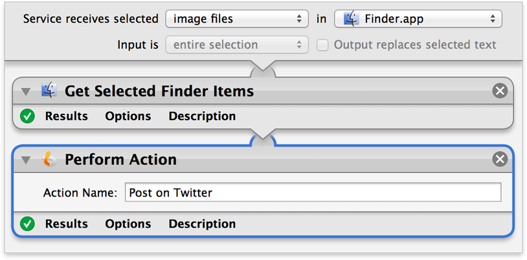The width and height of the screenshot is (527, 260).
Task: Click LaunchBar icon in Perform Action header
Action: point(49,159)
